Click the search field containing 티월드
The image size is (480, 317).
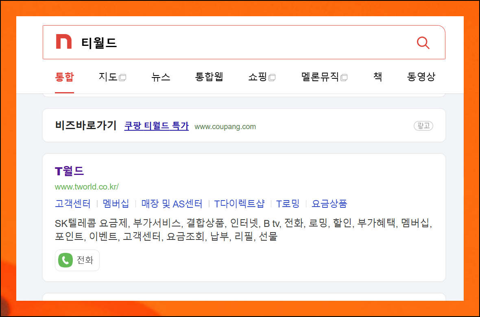(244, 43)
